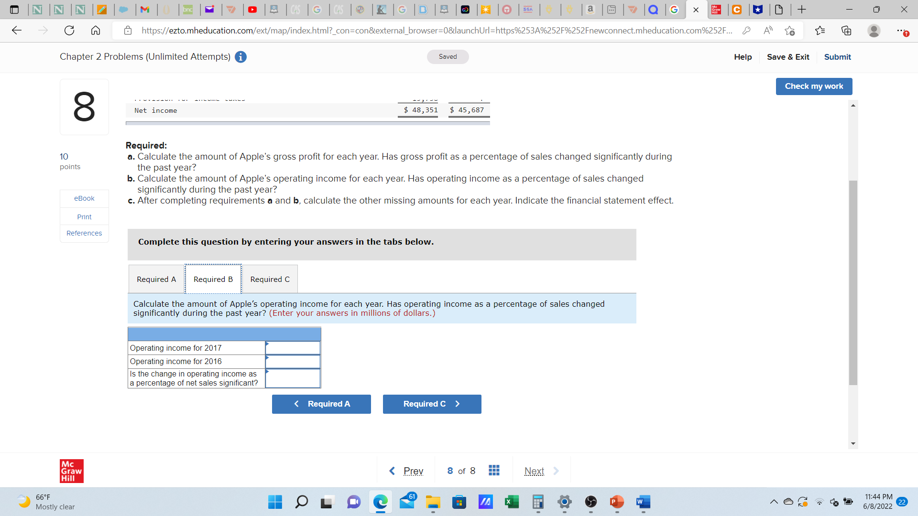Click the page vertical scrollbar thumb
The image size is (918, 516).
coord(853,282)
